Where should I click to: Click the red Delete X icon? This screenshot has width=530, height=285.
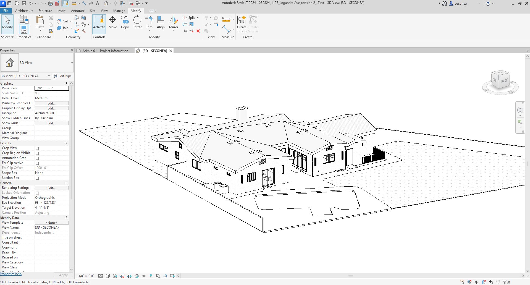click(x=198, y=31)
